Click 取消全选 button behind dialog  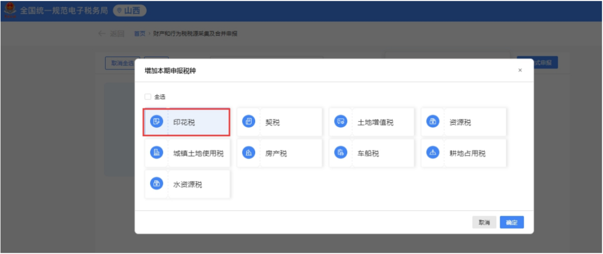[122, 63]
